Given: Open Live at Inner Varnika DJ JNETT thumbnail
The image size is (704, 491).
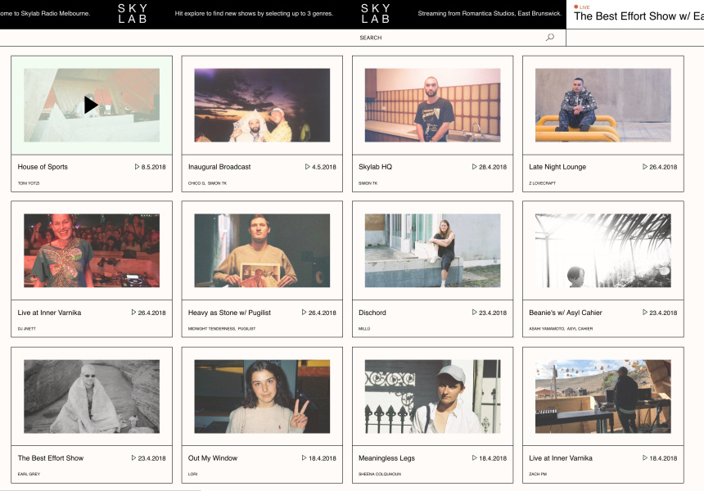Looking at the screenshot, I should tap(92, 250).
